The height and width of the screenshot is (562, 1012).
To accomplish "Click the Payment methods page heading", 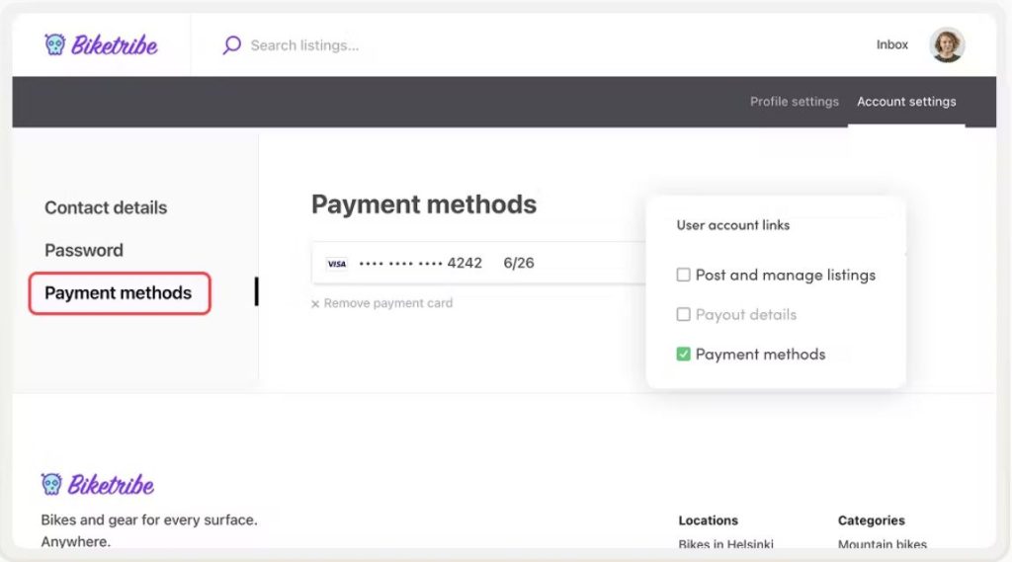I will click(x=424, y=204).
